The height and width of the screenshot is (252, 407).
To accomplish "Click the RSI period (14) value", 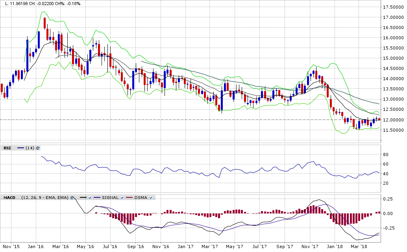I will (30, 148).
